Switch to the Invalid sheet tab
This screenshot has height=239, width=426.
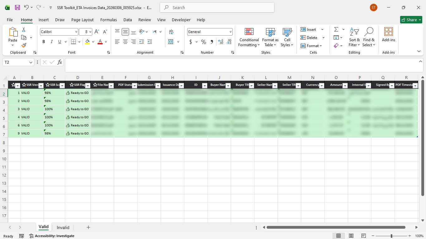[x=63, y=227]
